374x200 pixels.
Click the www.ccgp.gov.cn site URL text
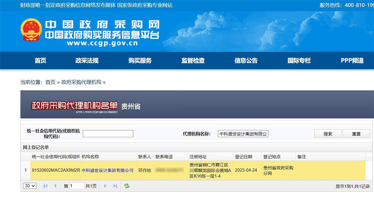pos(102,43)
